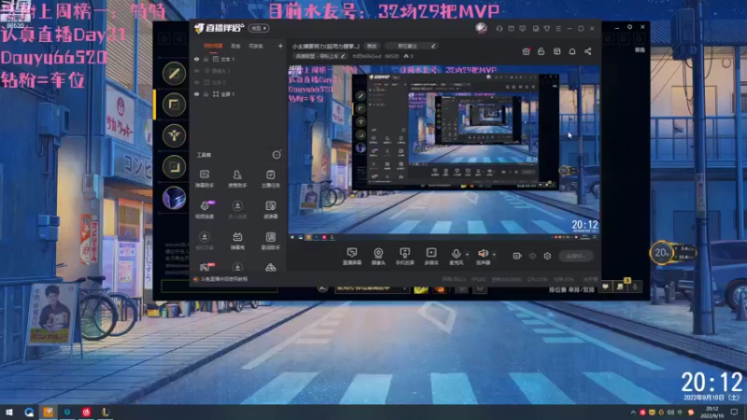Add a 多媒体 media source
Viewport: 747px width, 420px height.
pyautogui.click(x=431, y=256)
